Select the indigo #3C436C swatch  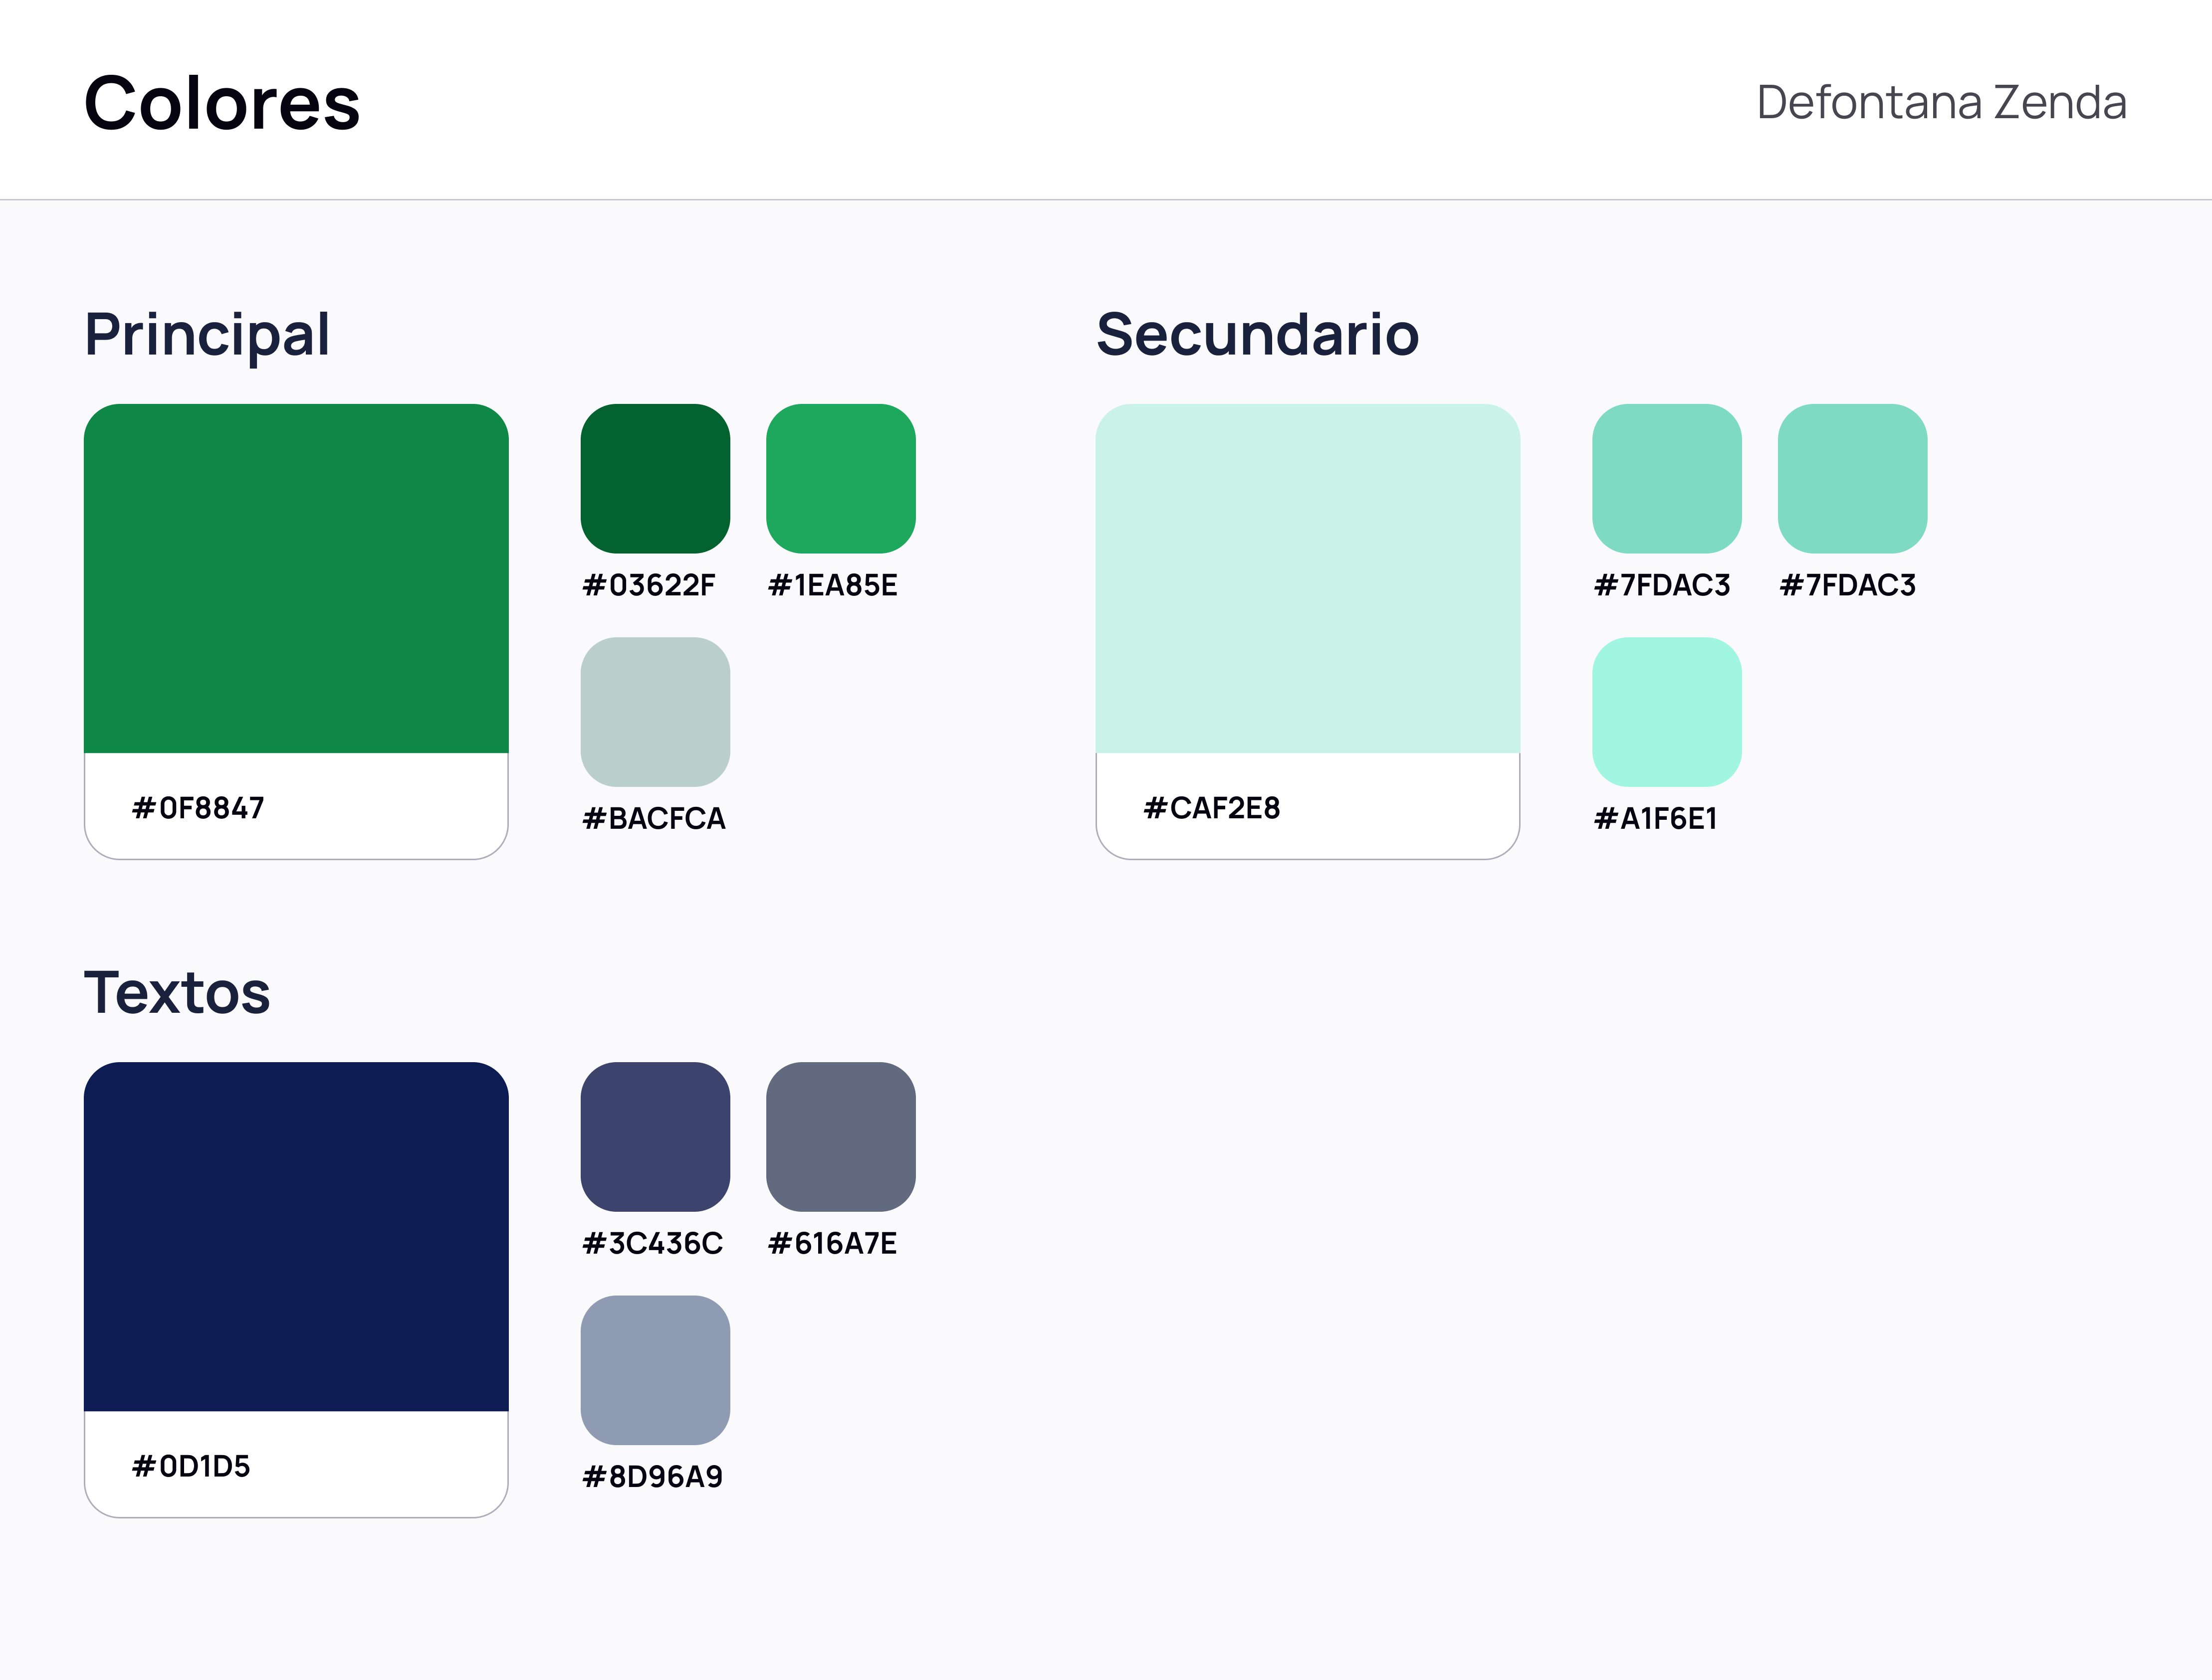656,1137
